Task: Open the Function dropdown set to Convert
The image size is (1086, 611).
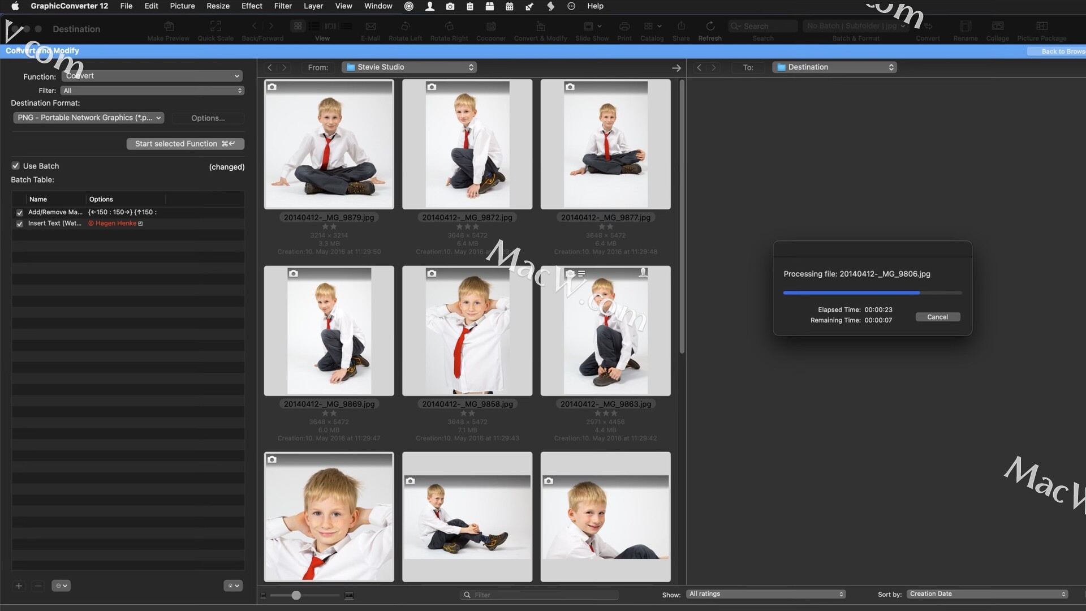Action: (152, 76)
